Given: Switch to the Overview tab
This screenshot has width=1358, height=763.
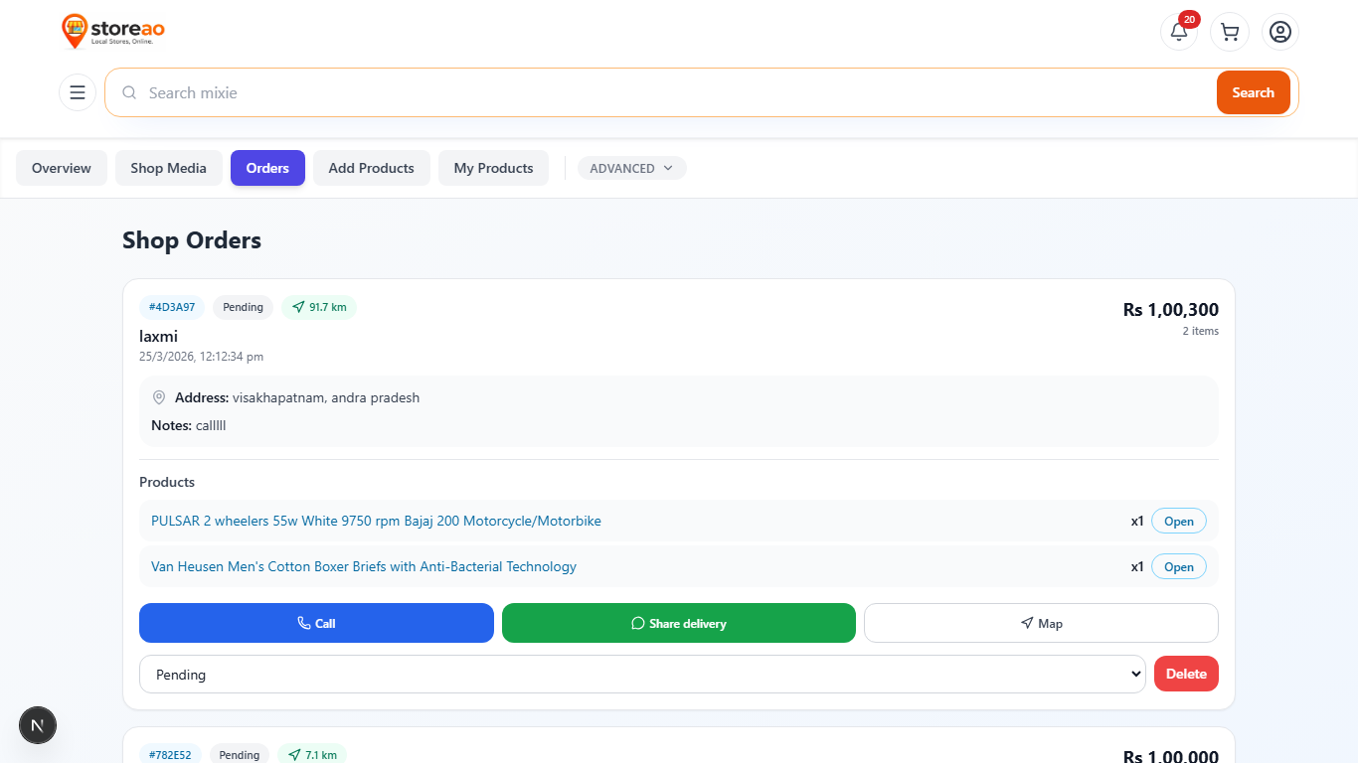Looking at the screenshot, I should [x=62, y=168].
